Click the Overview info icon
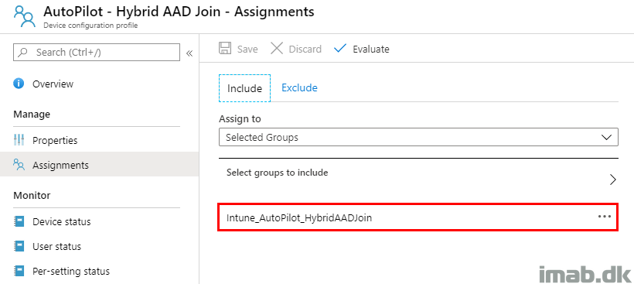Viewport: 634px width, 284px height. click(x=19, y=84)
